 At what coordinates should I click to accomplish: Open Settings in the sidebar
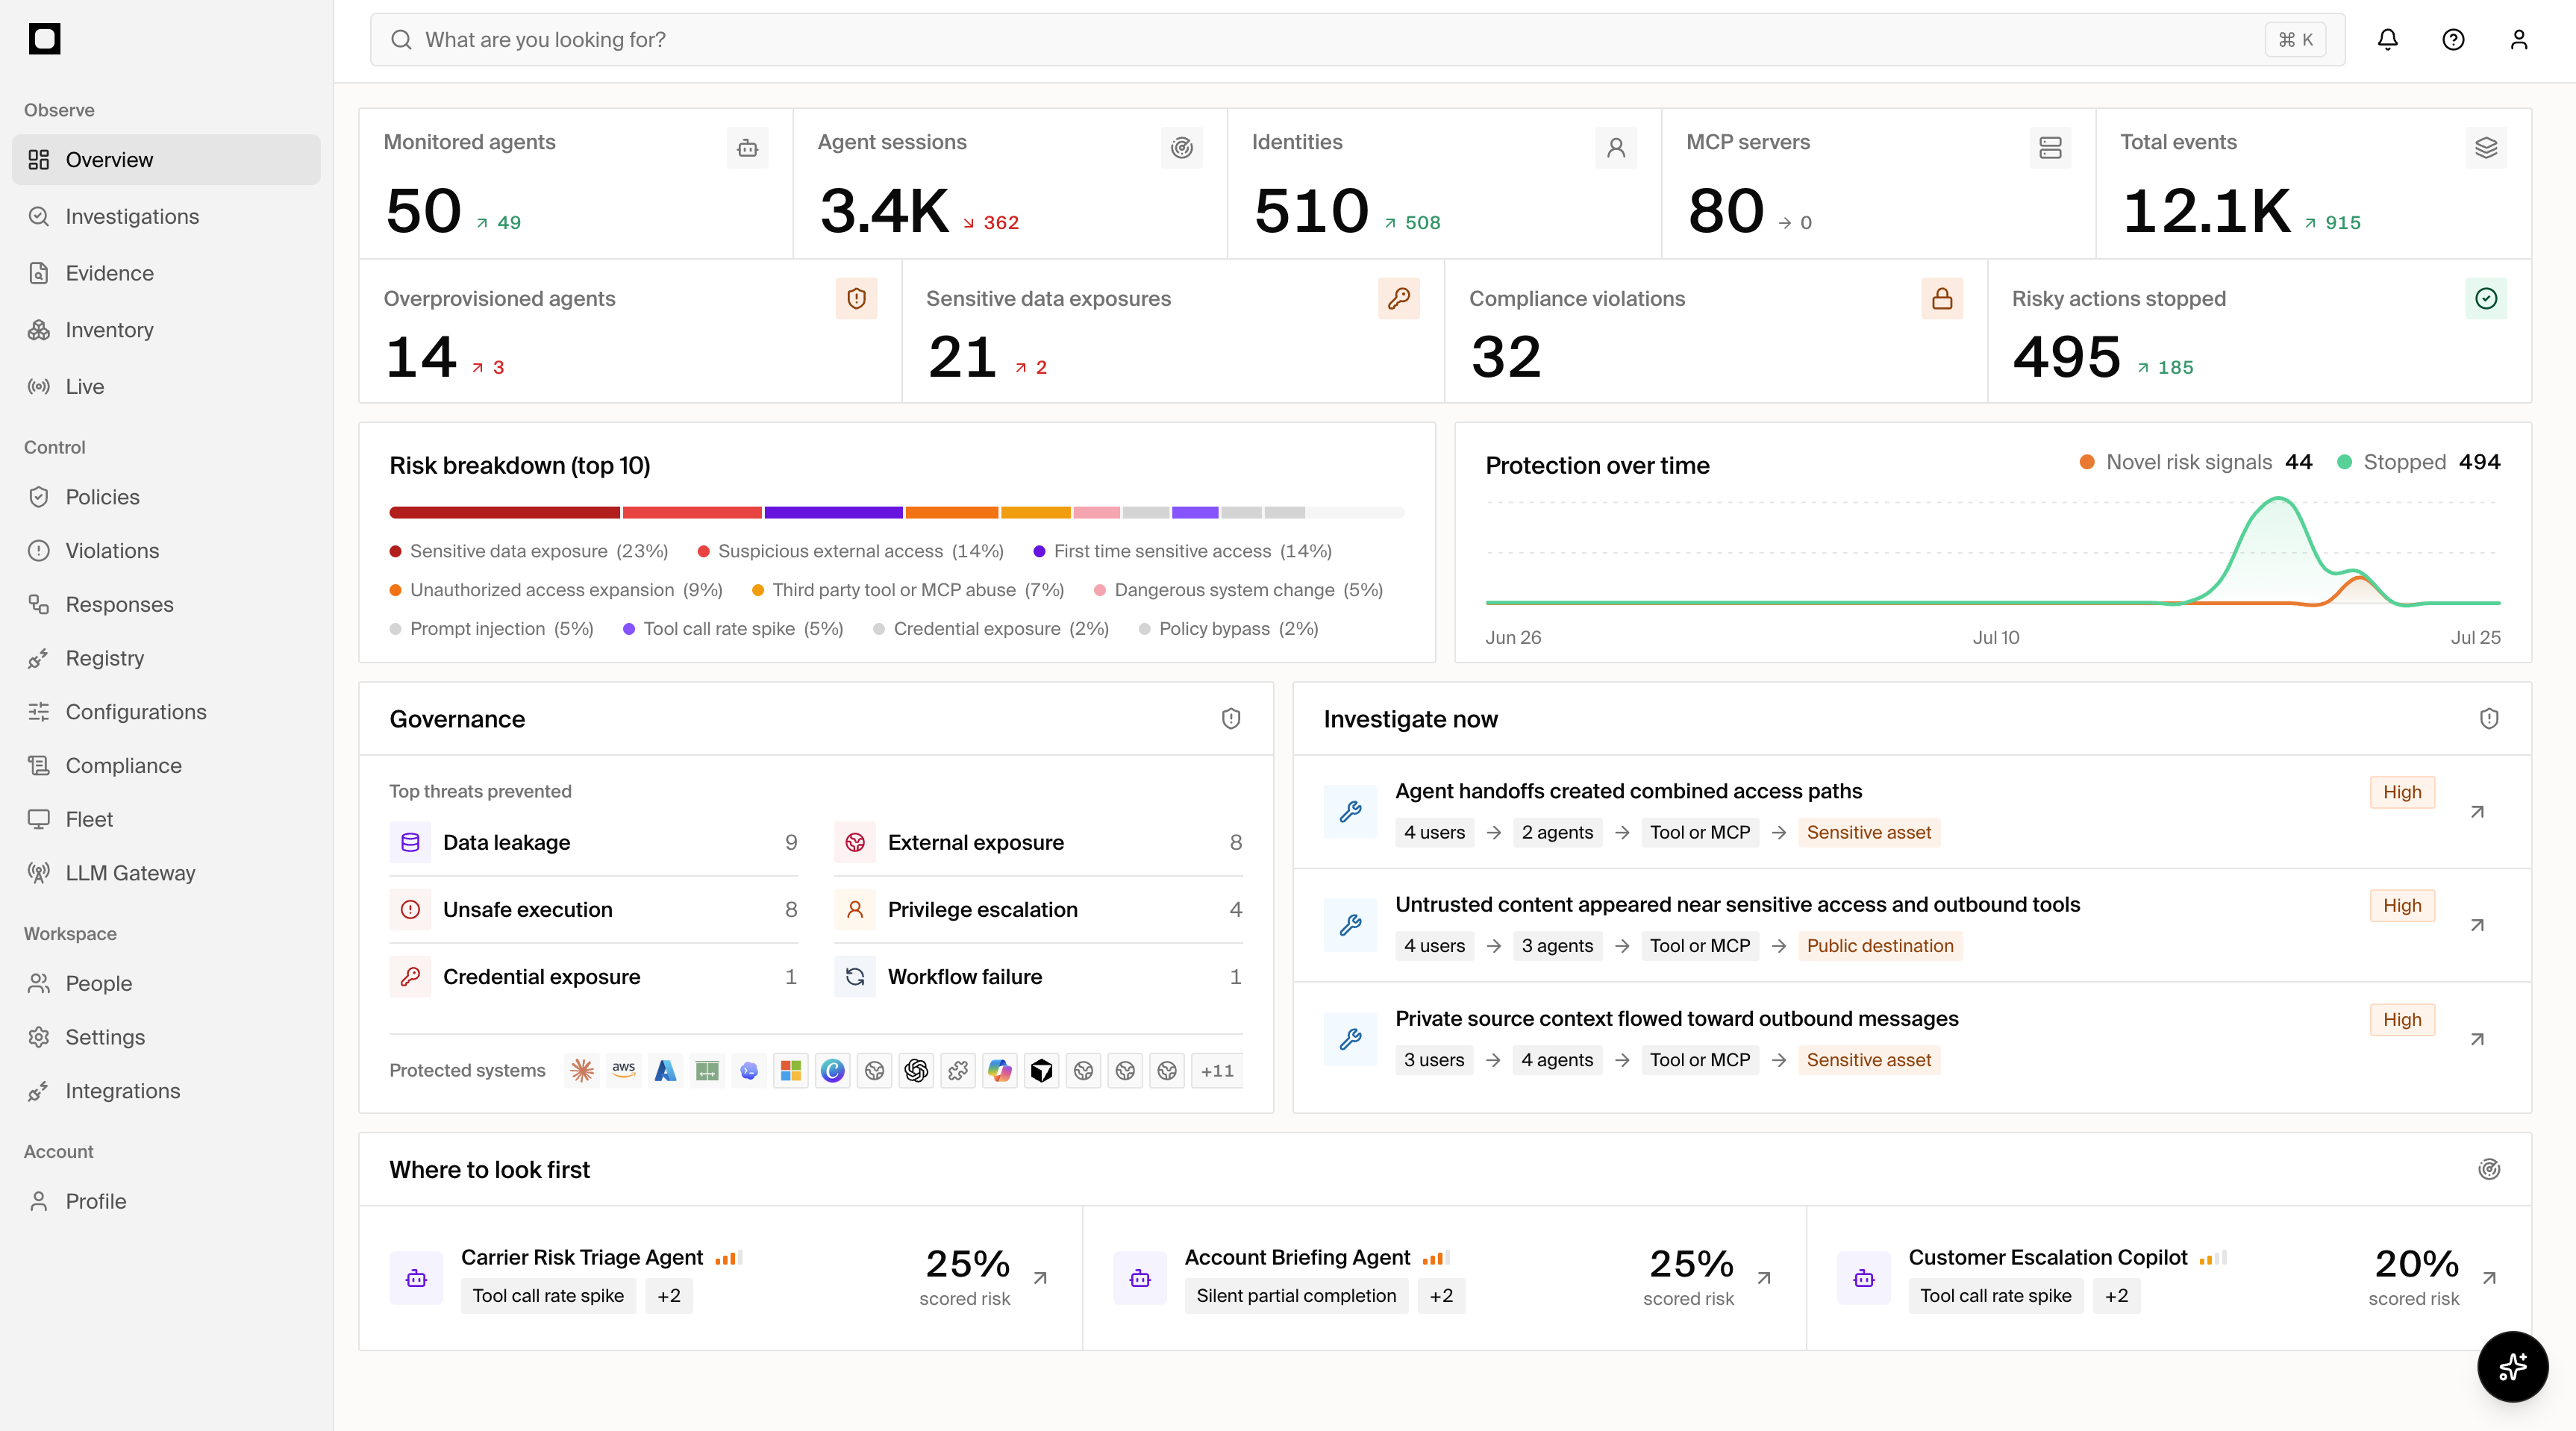(166, 1037)
